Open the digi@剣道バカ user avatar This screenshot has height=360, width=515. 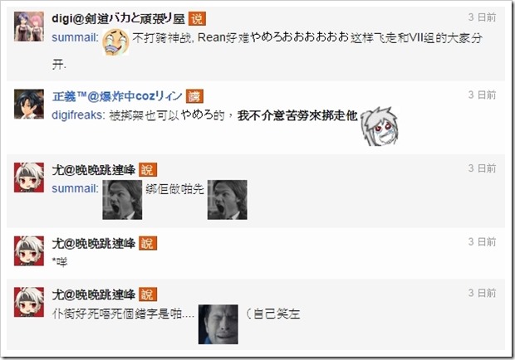[x=29, y=27]
